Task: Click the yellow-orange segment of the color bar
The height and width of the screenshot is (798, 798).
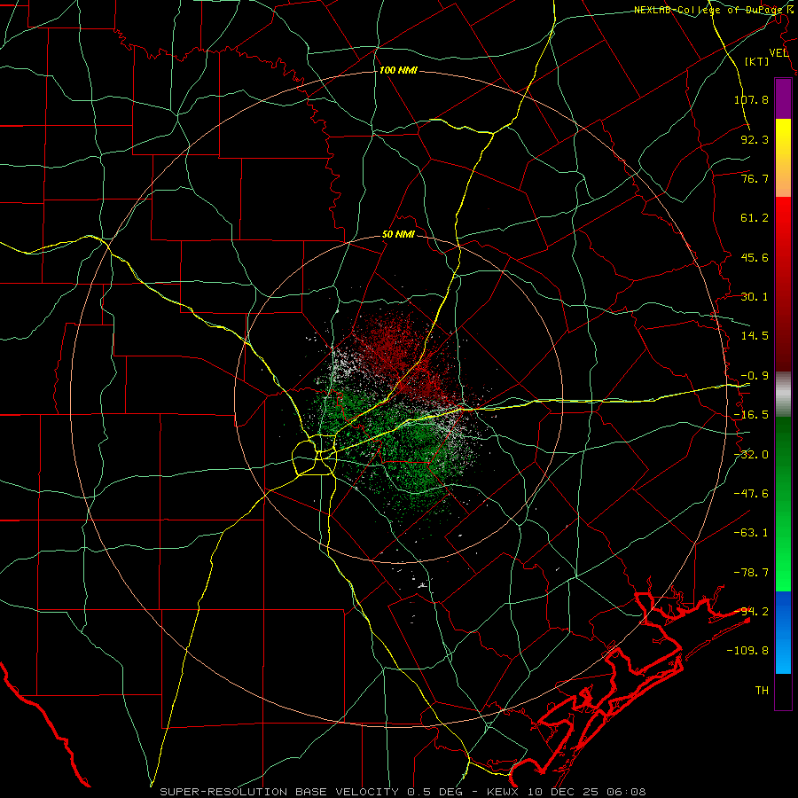Action: pyautogui.click(x=783, y=158)
